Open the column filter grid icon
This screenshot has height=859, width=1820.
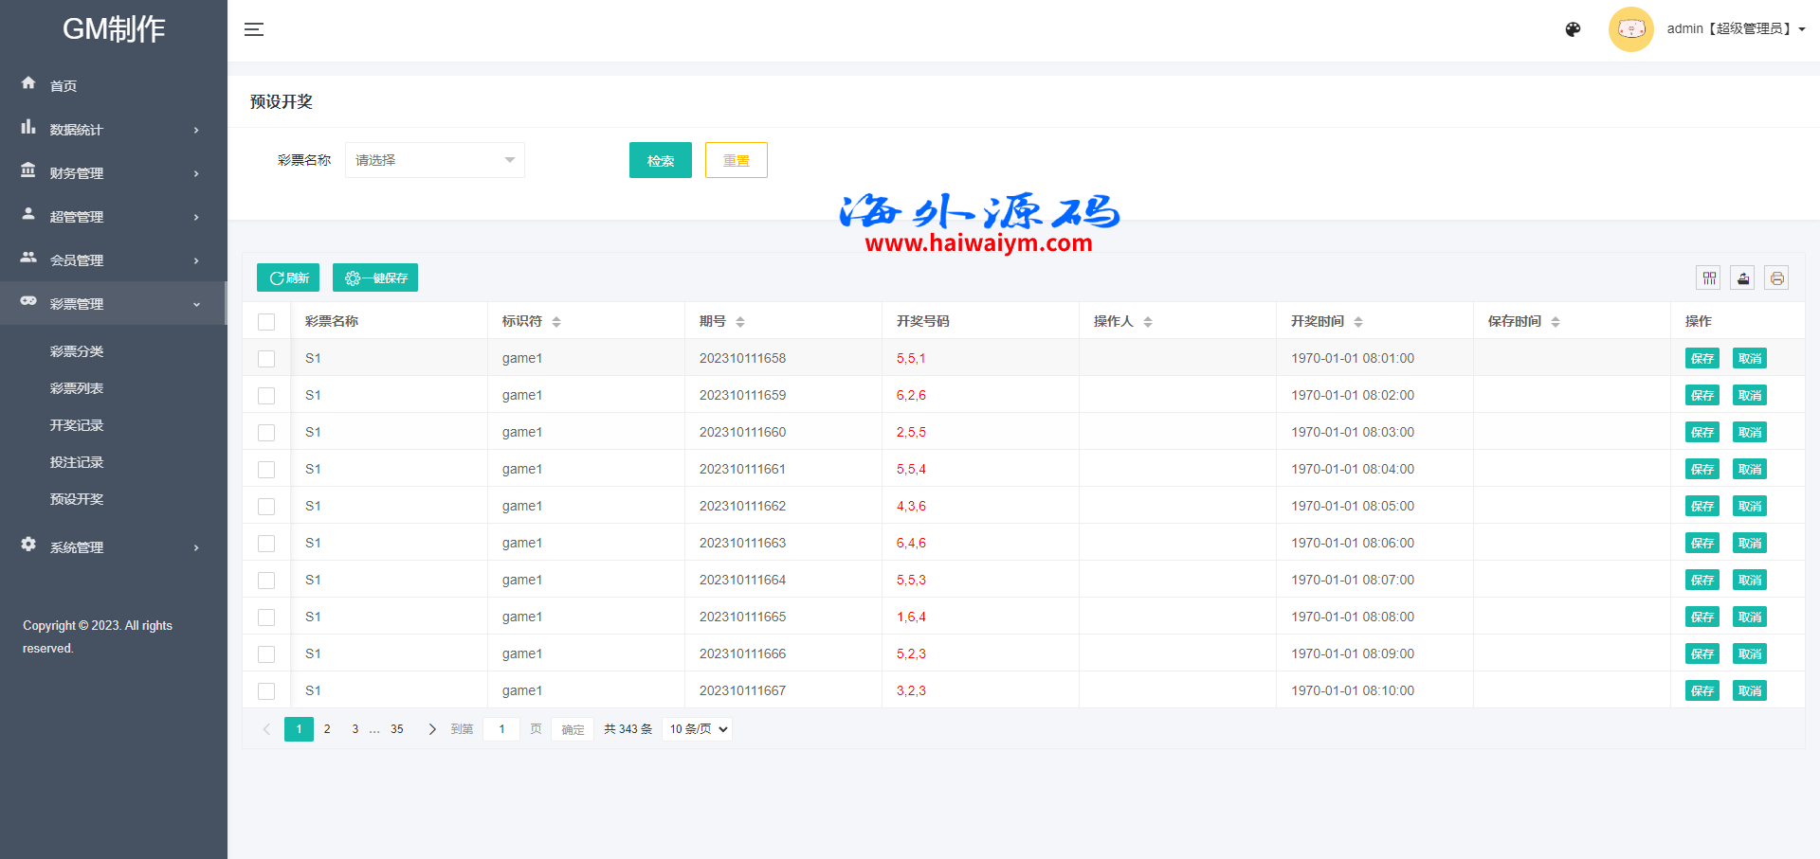(x=1708, y=277)
